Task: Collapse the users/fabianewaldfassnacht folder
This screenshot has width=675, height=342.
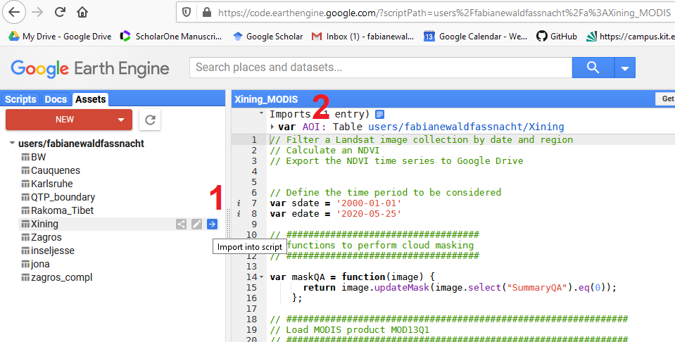Action: (x=12, y=144)
